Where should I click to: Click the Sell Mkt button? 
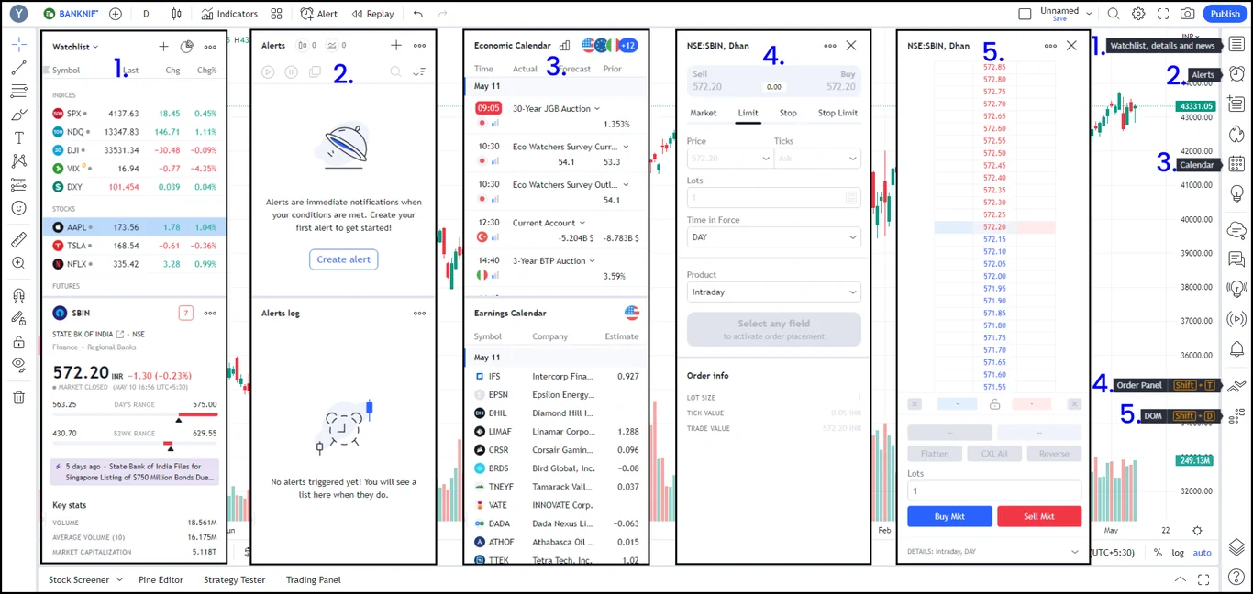(1039, 516)
